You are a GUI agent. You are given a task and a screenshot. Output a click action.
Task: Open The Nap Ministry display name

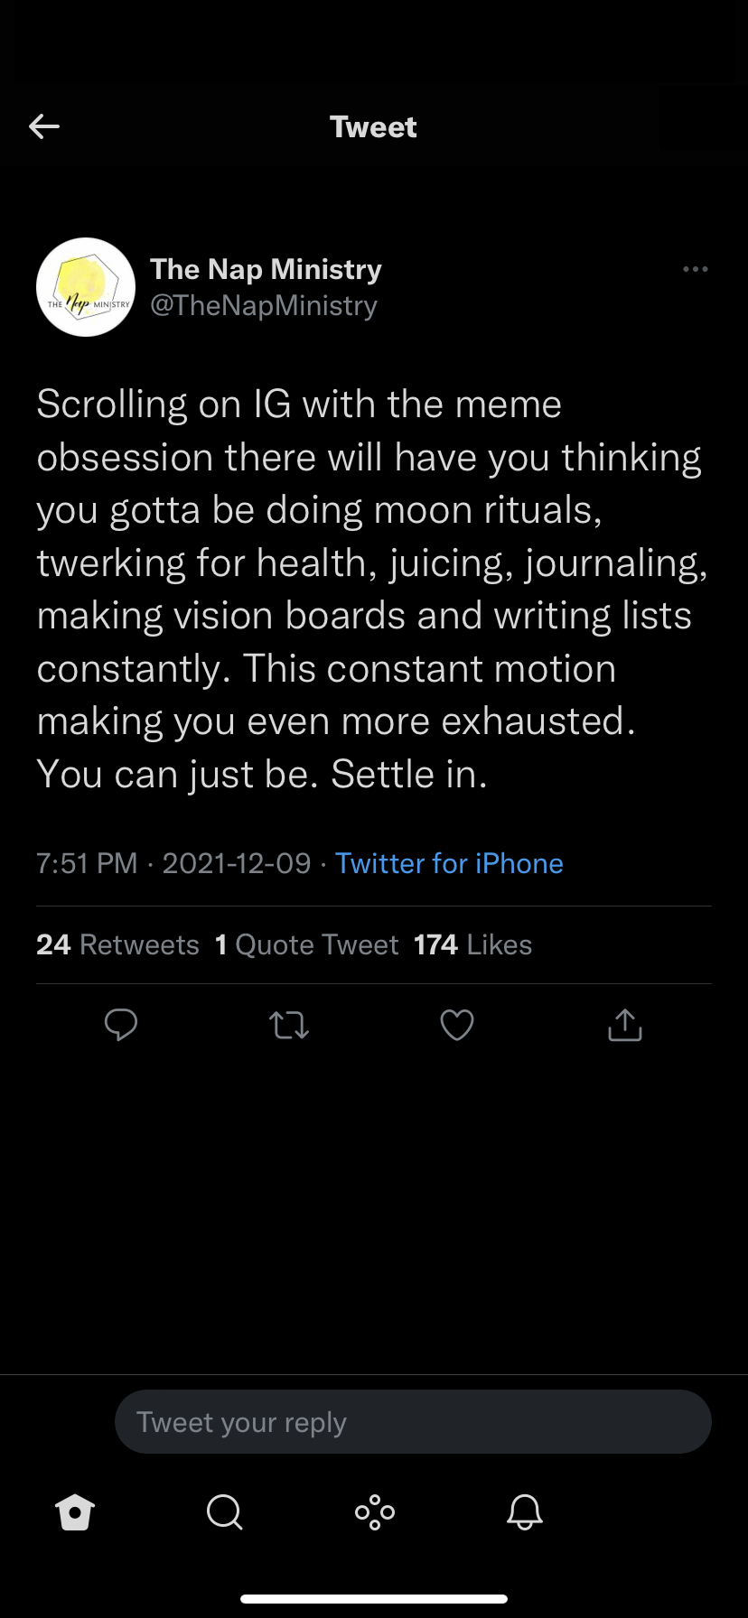tap(266, 269)
